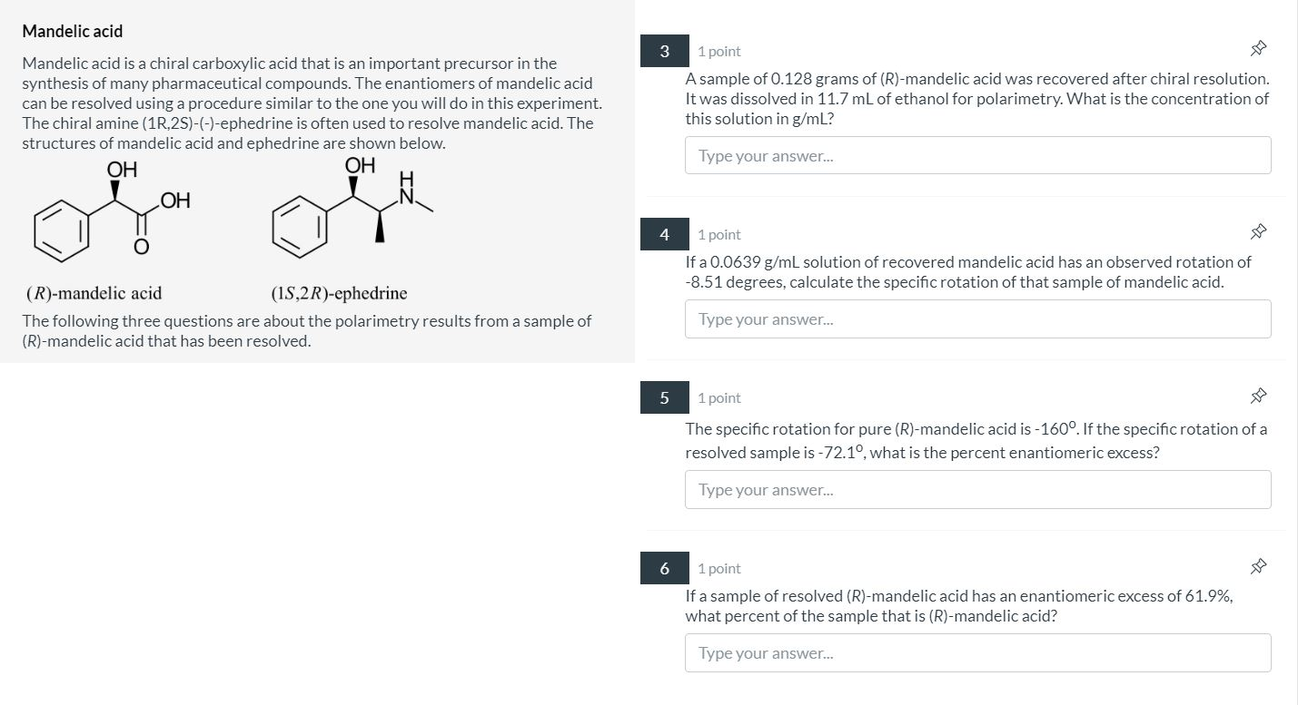Pin question 3 using its pin icon
This screenshot has width=1298, height=705.
point(1258,50)
